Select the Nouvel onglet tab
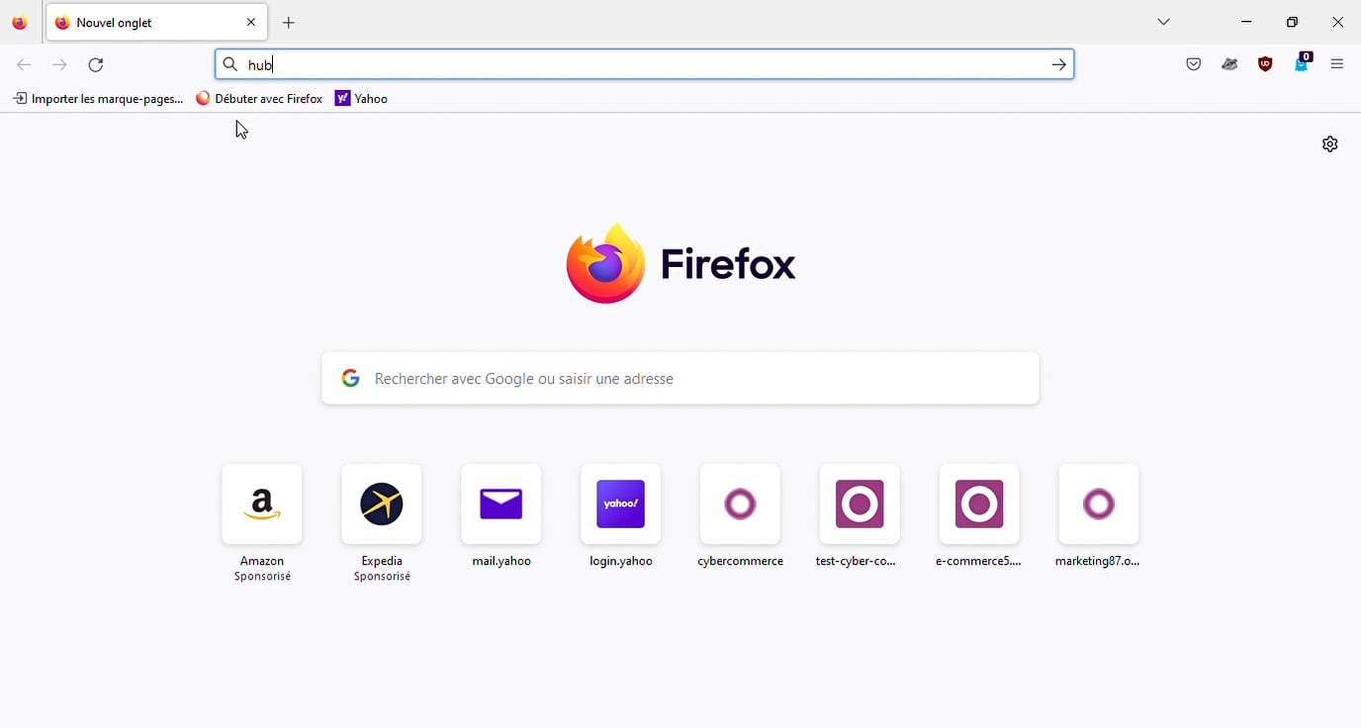Image resolution: width=1361 pixels, height=728 pixels. coord(156,23)
